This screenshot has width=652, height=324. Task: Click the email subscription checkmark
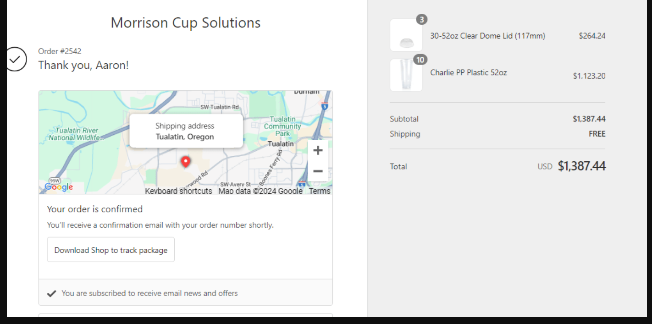pyautogui.click(x=52, y=293)
